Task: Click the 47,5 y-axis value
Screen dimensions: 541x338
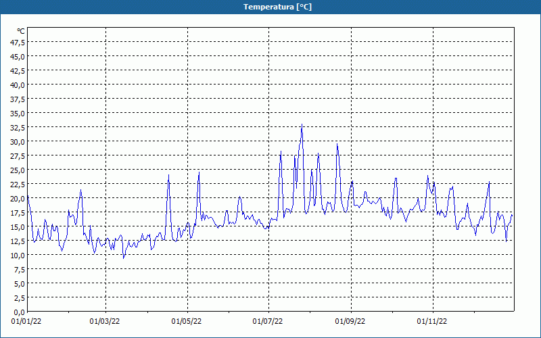Action: (18, 43)
